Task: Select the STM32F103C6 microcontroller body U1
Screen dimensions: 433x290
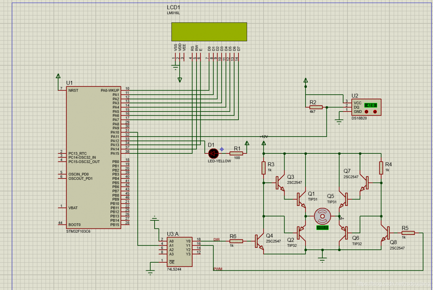Action: tap(93, 157)
